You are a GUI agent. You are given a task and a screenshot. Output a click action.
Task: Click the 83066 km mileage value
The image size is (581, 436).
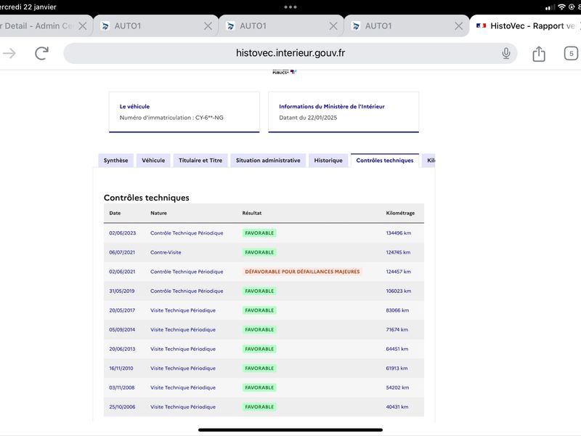[x=397, y=310]
